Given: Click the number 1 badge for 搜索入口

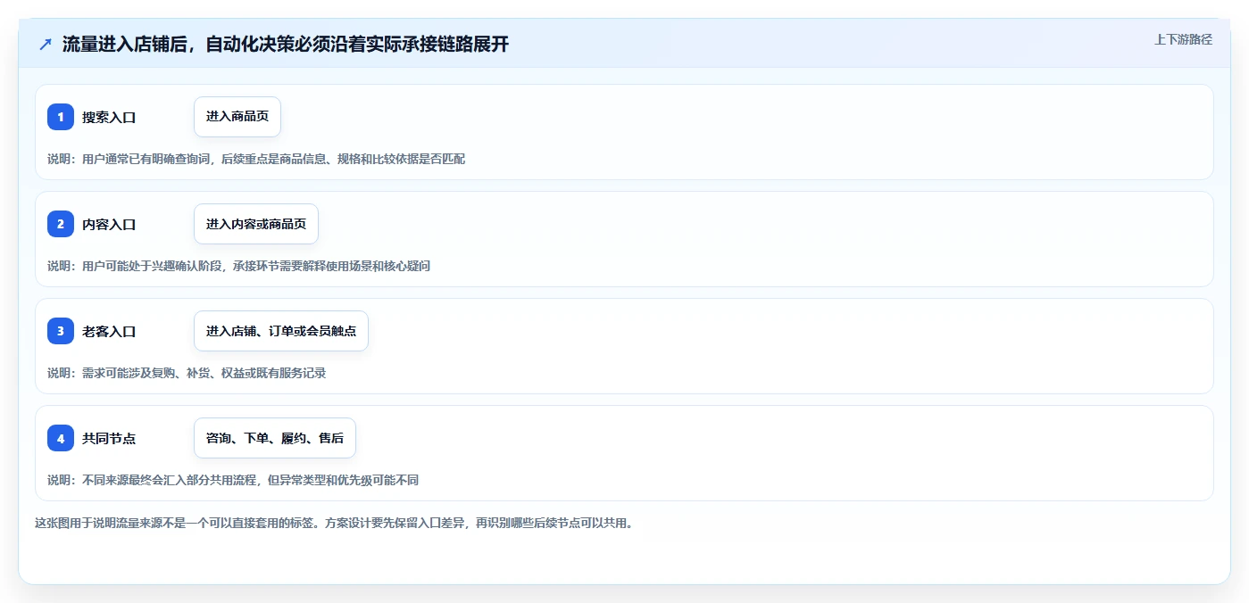Looking at the screenshot, I should click(x=61, y=117).
